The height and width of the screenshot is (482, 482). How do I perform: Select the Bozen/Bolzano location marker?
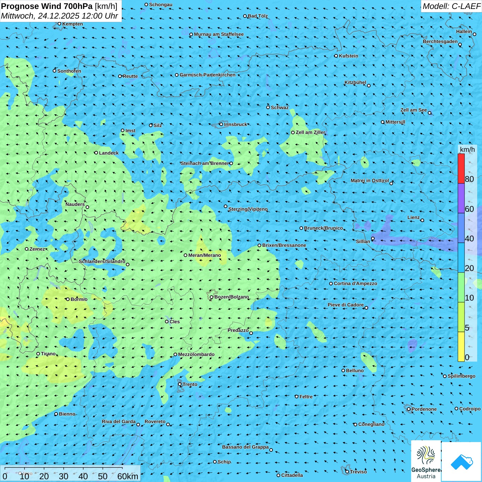tap(211, 297)
